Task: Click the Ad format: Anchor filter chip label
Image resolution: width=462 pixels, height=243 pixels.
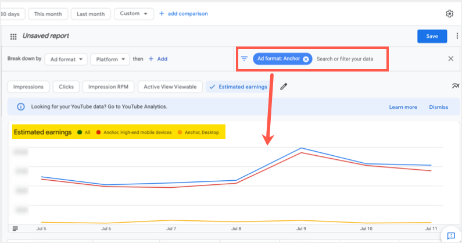Action: (x=278, y=59)
